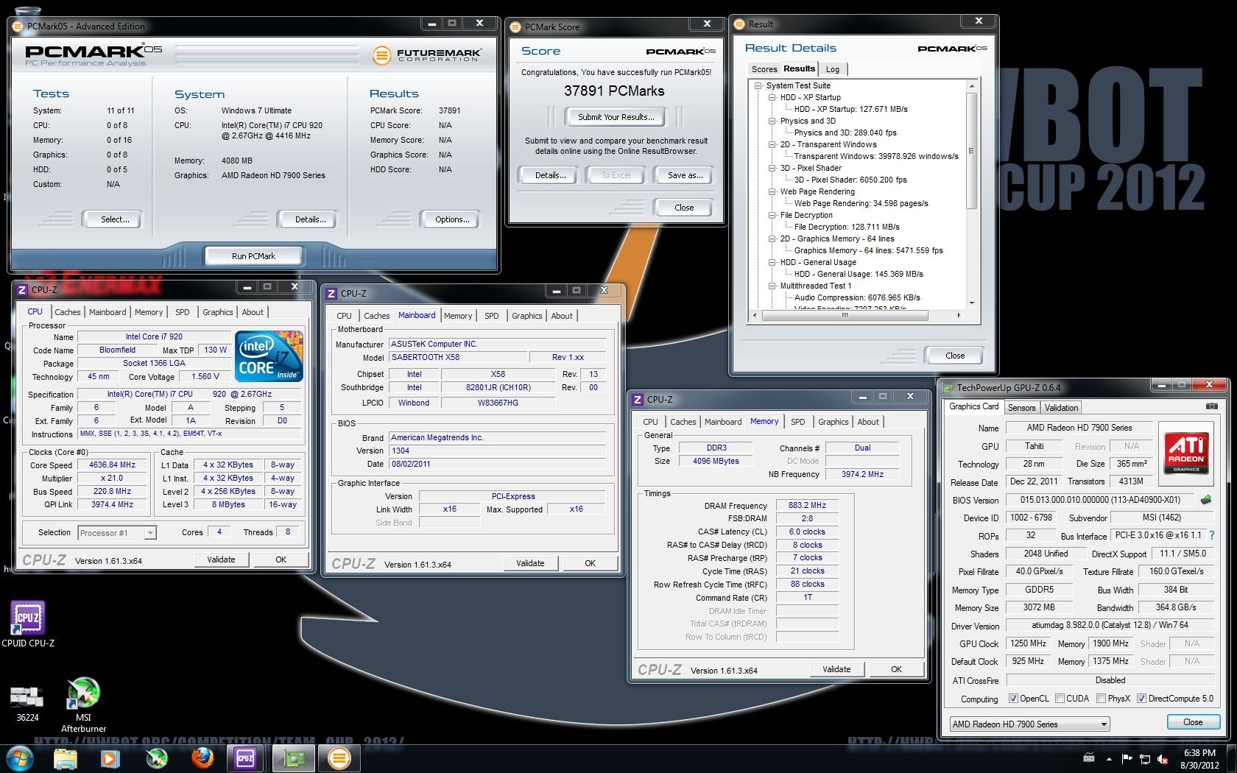Click the MSI Afterburner taskbar icon
The image size is (1237, 773).
coord(155,758)
